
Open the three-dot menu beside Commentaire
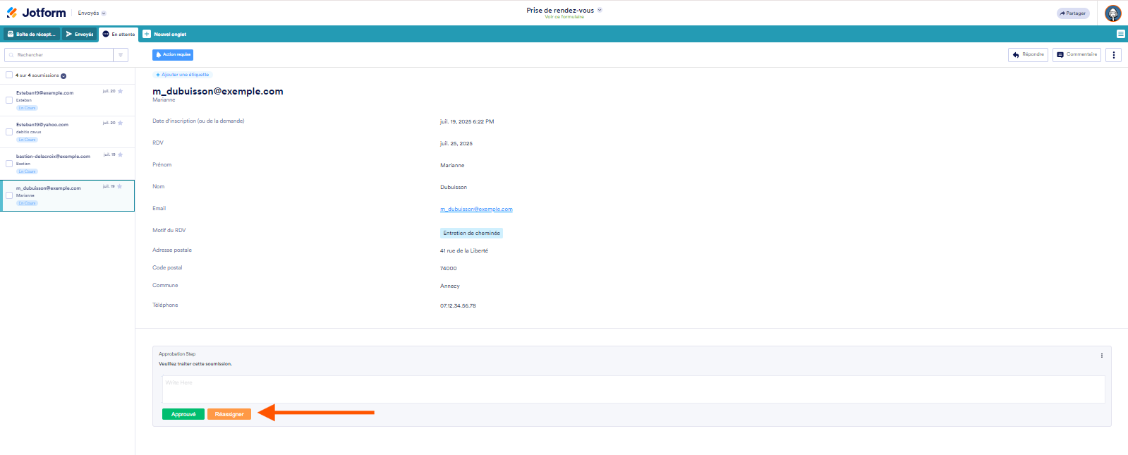(x=1113, y=55)
